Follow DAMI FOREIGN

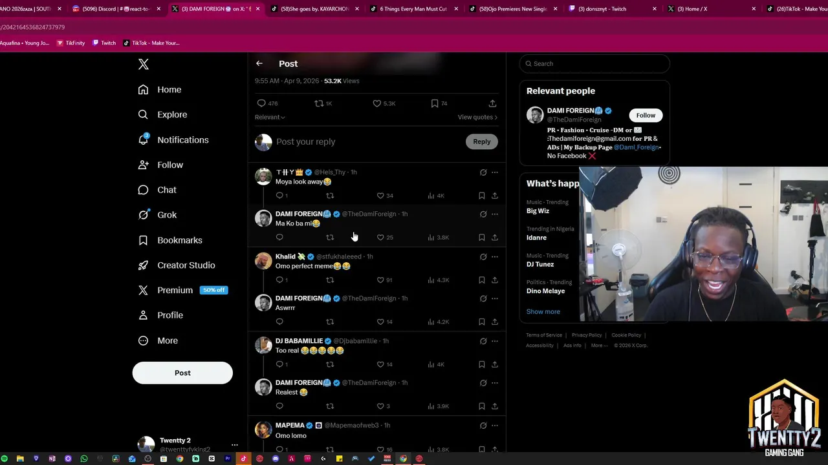tap(646, 115)
